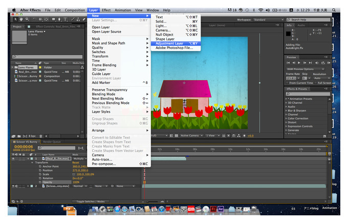Viewport: 348px width, 223px height.
Task: Toggle visibility eye of timeline layer 1
Action: tap(13, 159)
